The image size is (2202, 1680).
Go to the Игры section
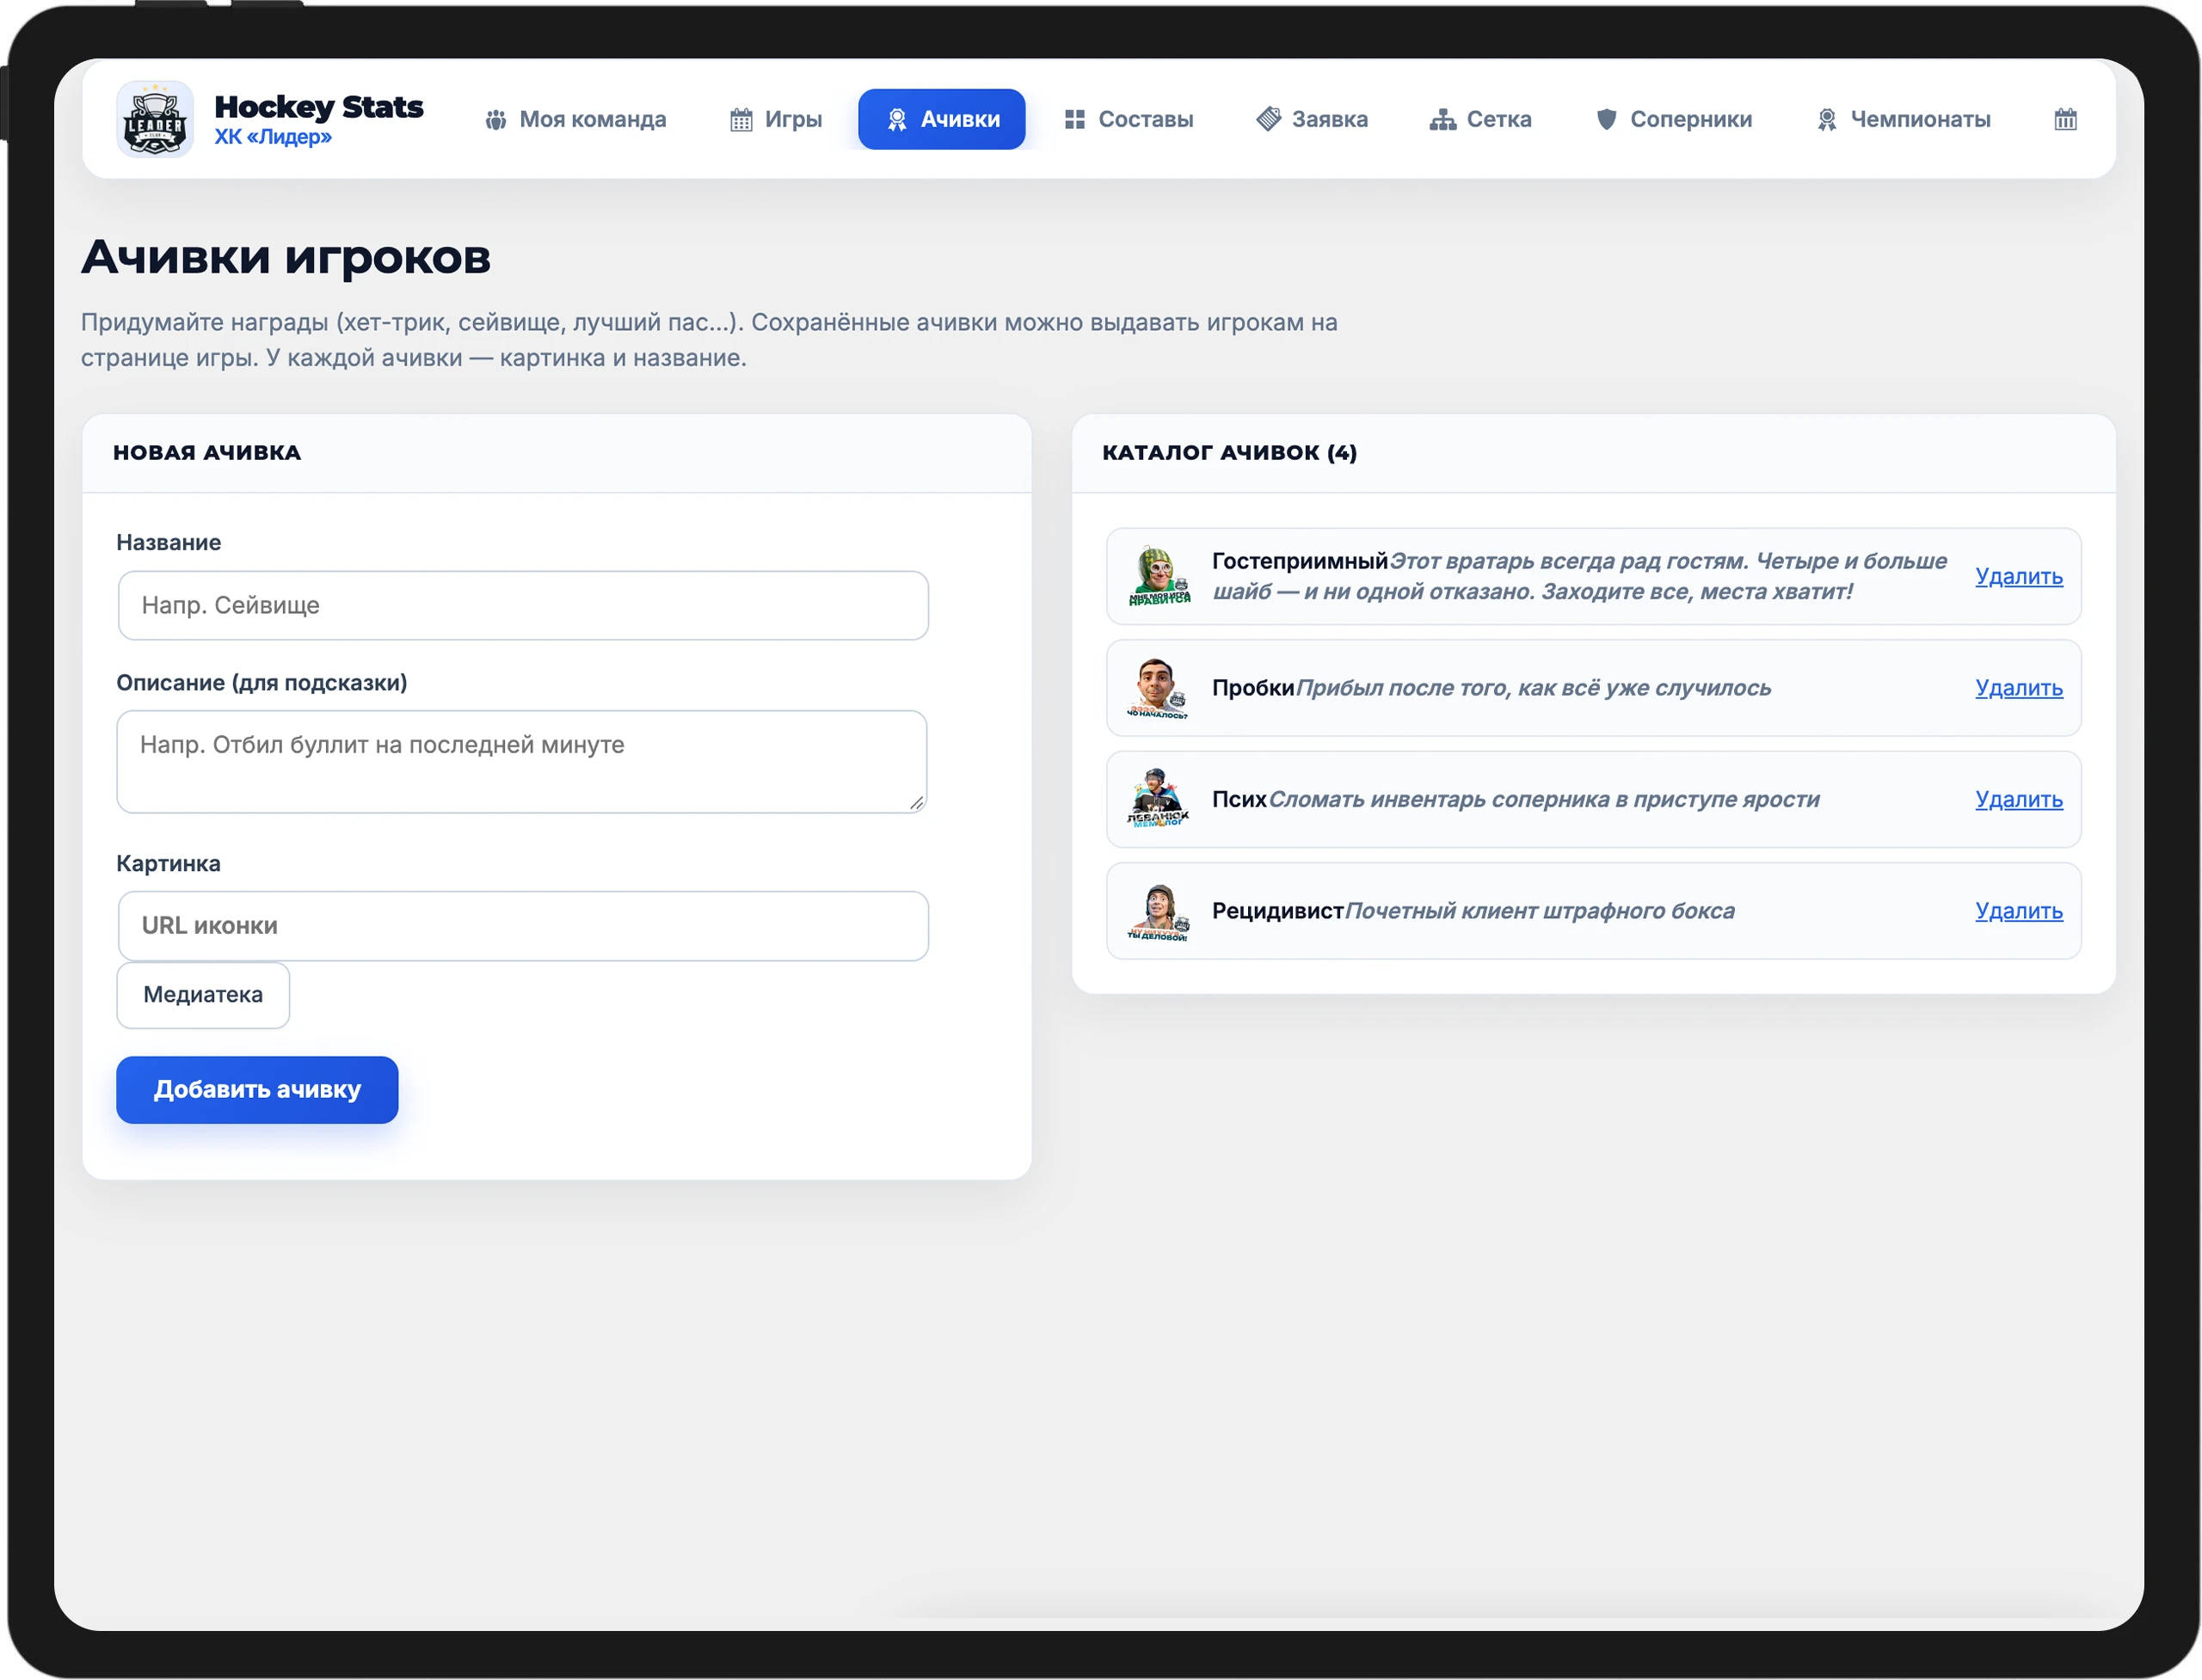pyautogui.click(x=775, y=119)
